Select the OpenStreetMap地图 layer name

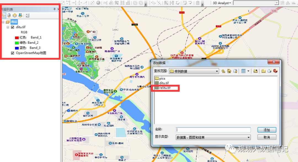31,53
